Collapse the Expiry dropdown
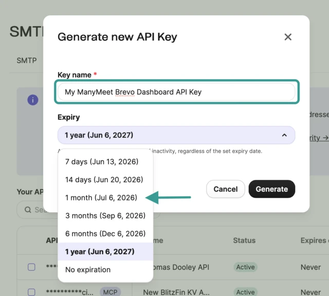This screenshot has width=329, height=296. [176, 135]
